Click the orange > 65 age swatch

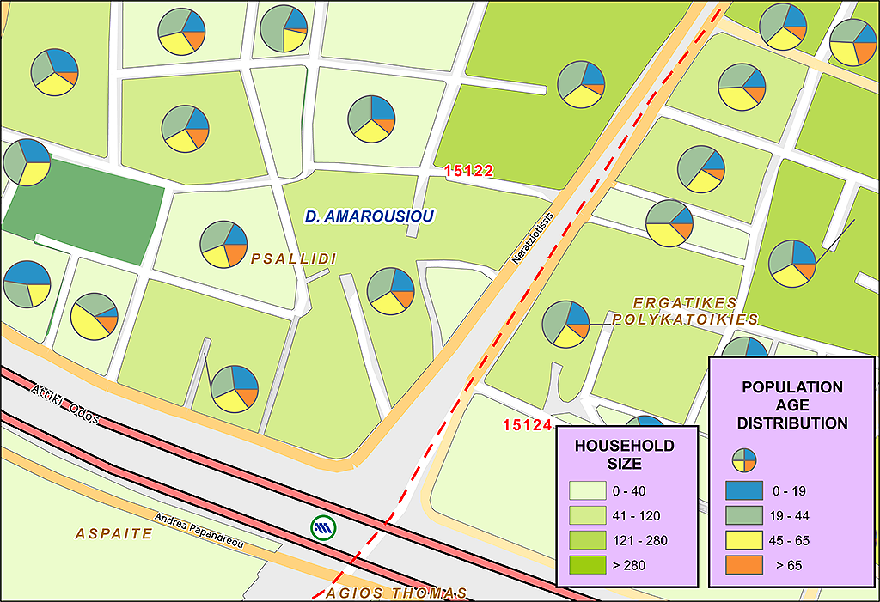744,565
